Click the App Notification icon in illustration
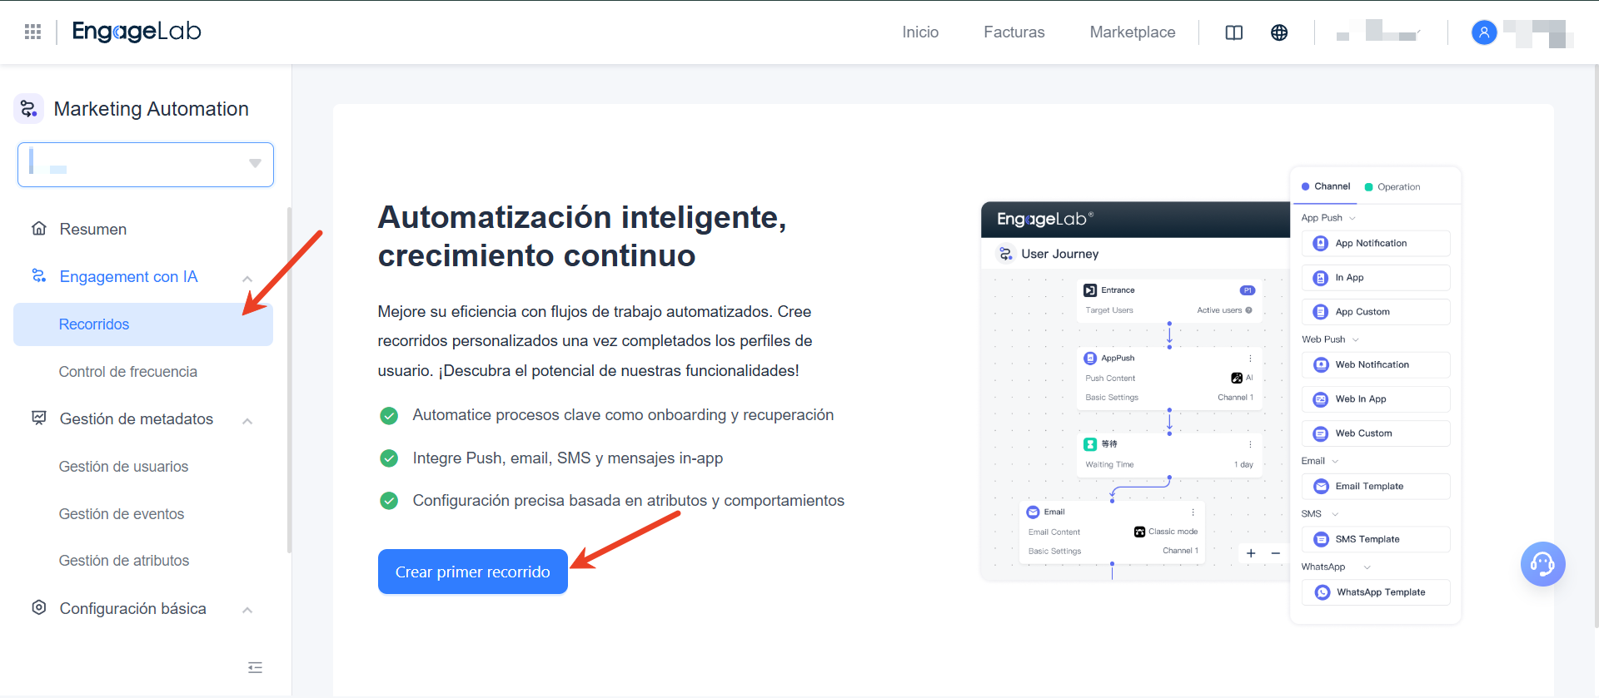The image size is (1599, 698). pos(1320,244)
